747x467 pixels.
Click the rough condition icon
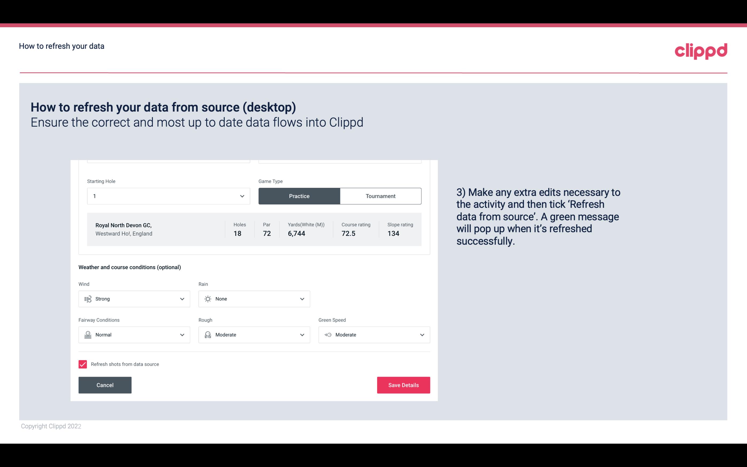click(x=208, y=335)
